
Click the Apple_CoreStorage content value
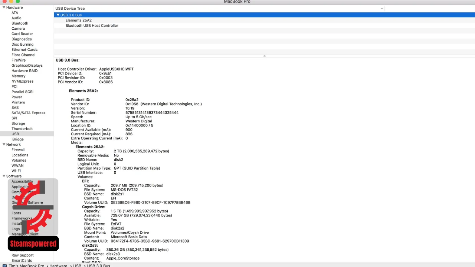[123, 258]
